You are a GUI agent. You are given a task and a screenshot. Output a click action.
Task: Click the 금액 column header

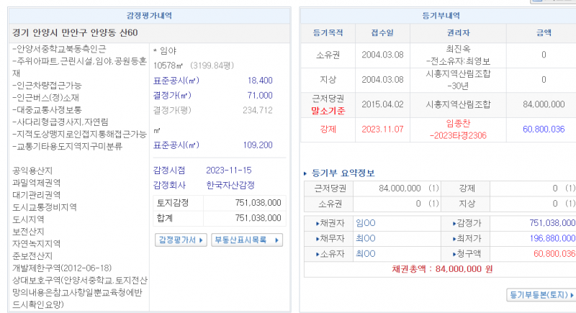click(544, 33)
